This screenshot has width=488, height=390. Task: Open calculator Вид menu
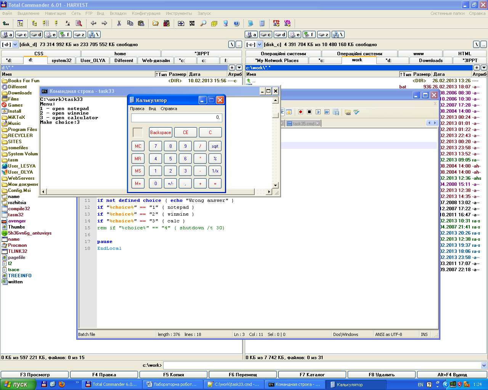point(152,109)
